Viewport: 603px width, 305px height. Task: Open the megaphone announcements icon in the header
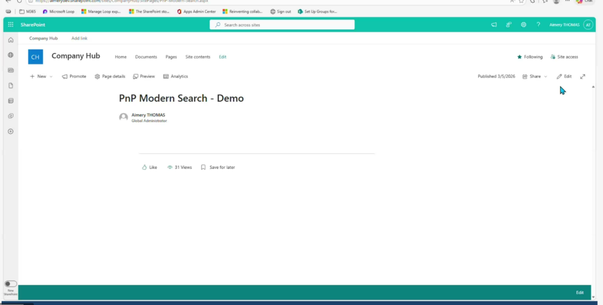pos(494,25)
